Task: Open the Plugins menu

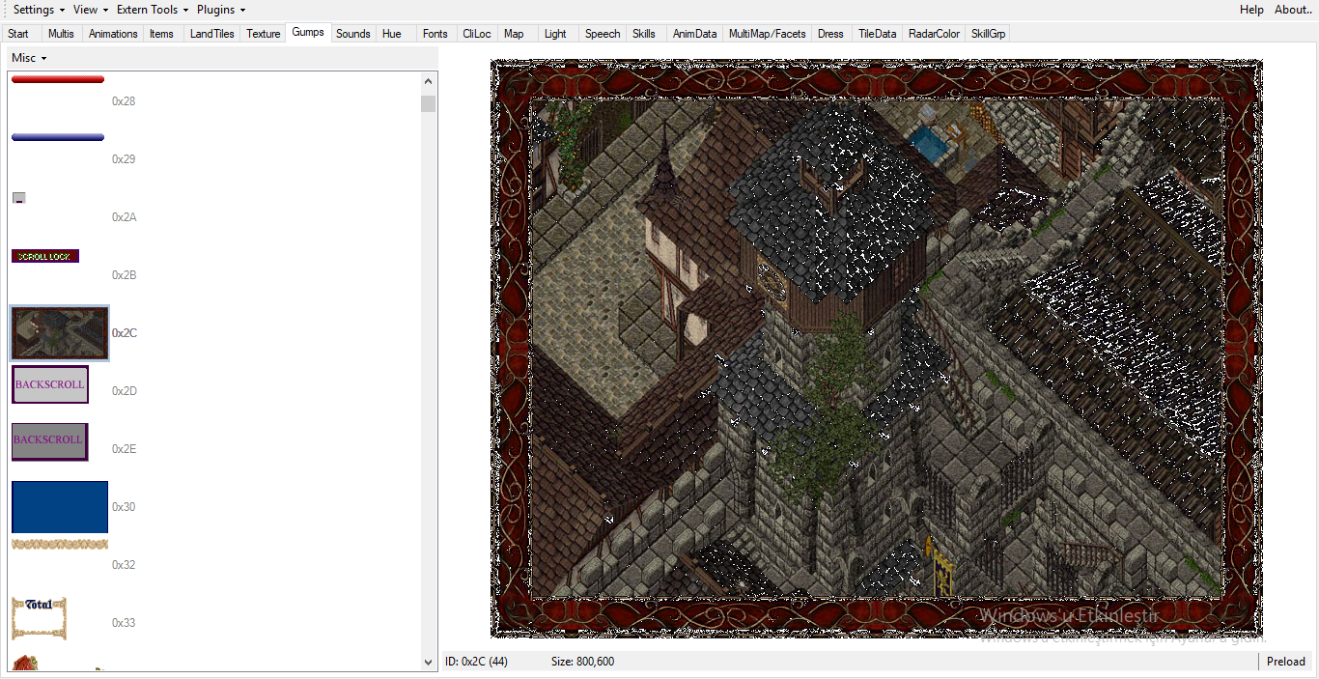Action: click(221, 10)
